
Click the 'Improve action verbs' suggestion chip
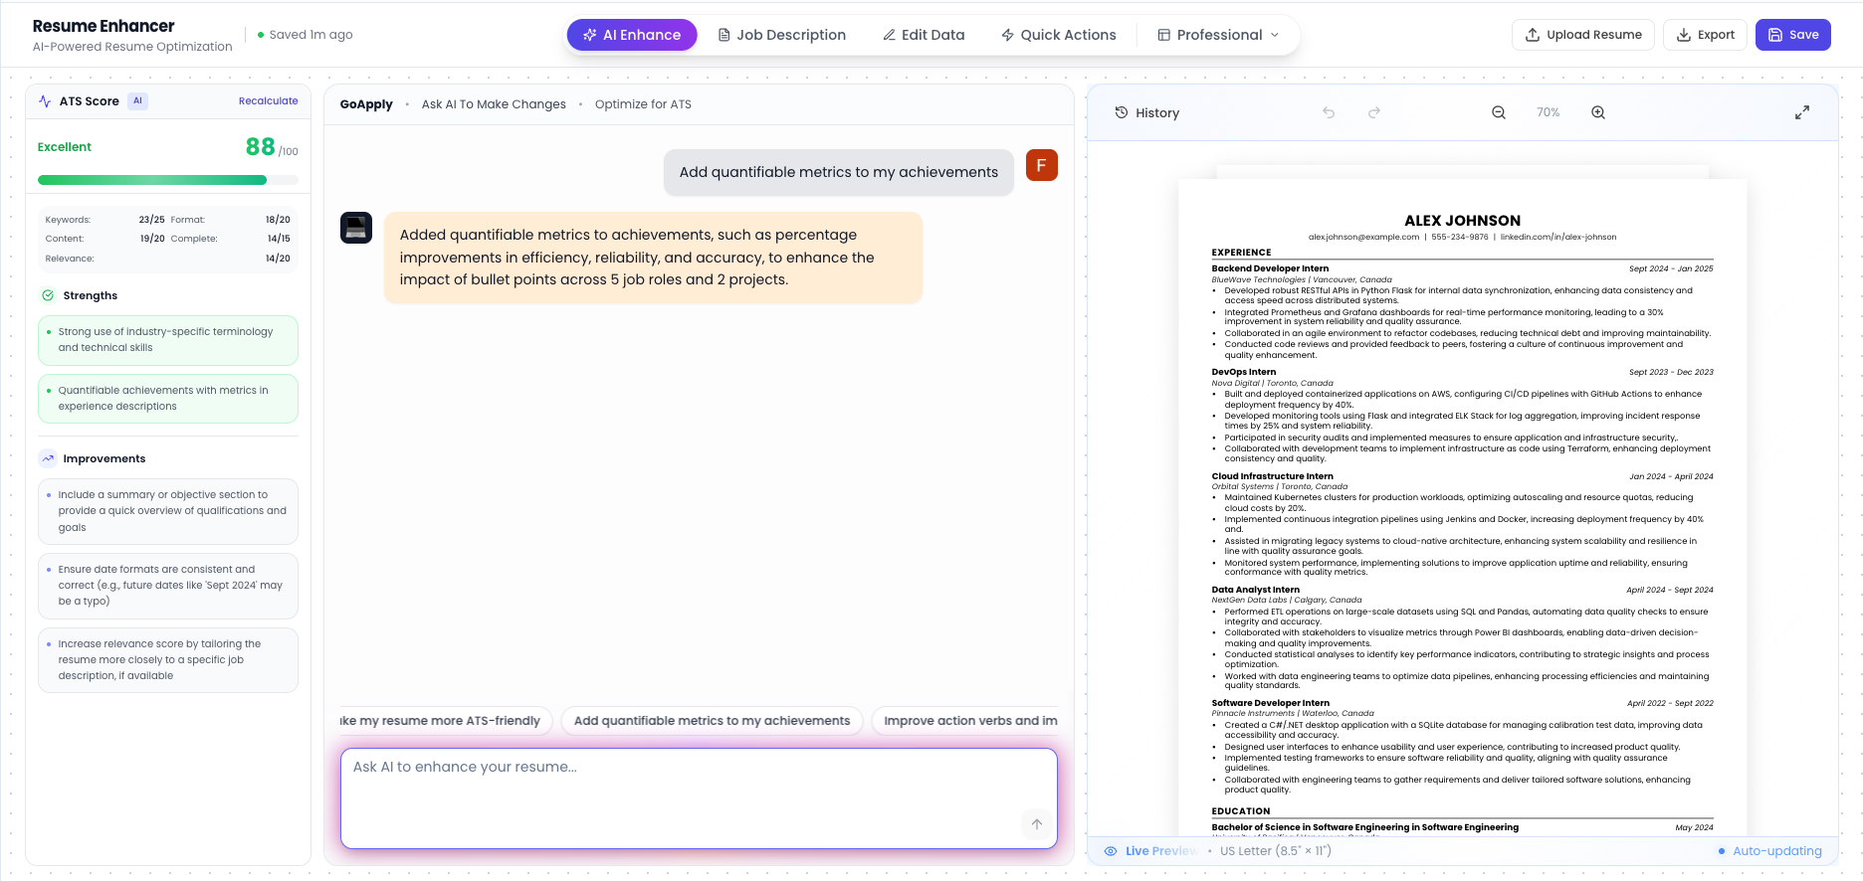[965, 721]
